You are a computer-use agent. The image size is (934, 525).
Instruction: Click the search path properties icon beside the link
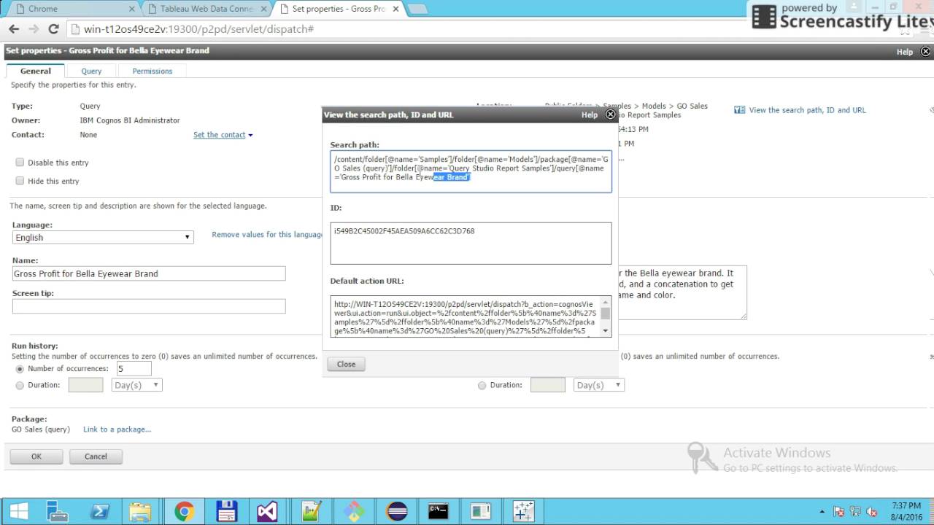coord(739,110)
